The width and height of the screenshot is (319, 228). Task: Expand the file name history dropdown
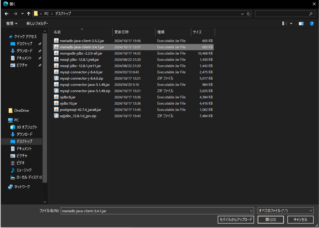coord(252,211)
